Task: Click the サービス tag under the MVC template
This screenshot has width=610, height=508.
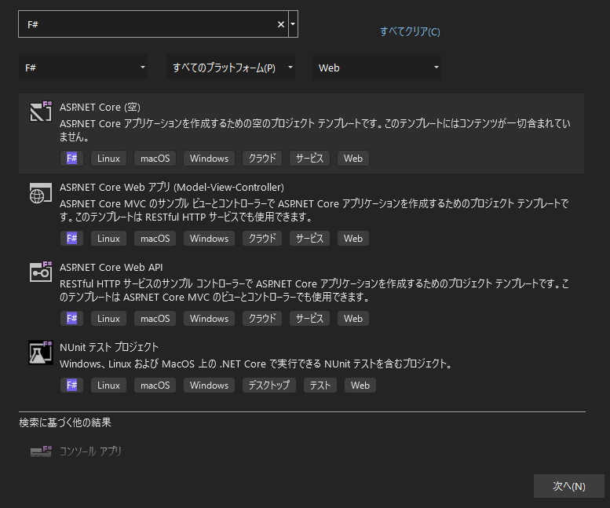Action: tap(309, 239)
